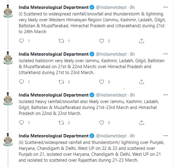The height and width of the screenshot is (167, 174).
Task: Reply to the isolated heavy rainfall/snowfall tweet
Action: [21, 123]
